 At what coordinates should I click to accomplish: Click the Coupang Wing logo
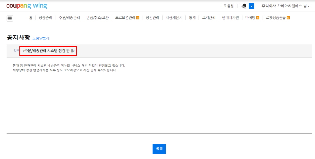(26, 6)
